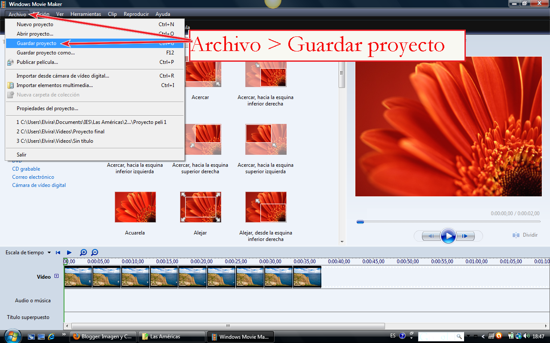Choose Salir to exit Movie Maker
This screenshot has height=343, width=550.
point(95,155)
